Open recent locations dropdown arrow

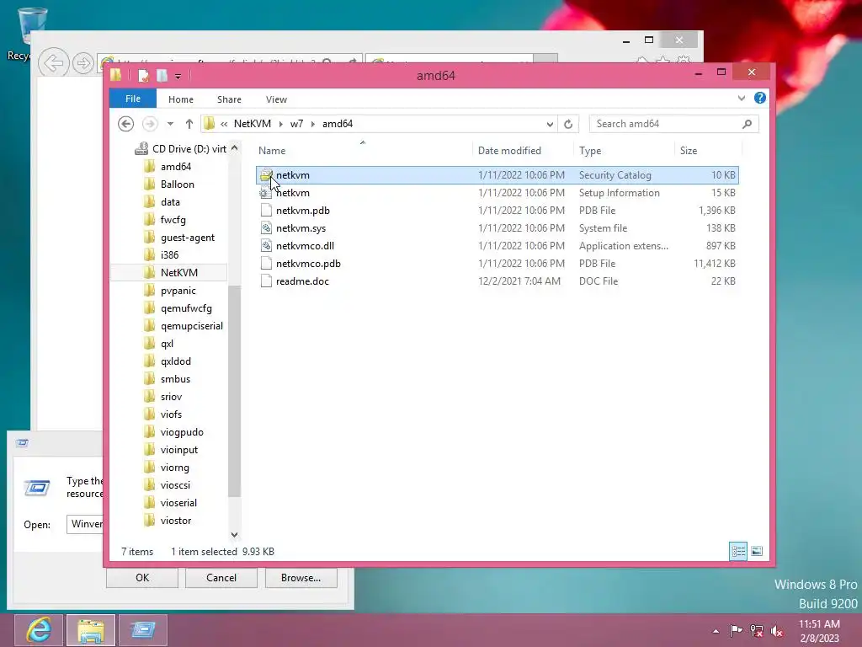coord(170,124)
